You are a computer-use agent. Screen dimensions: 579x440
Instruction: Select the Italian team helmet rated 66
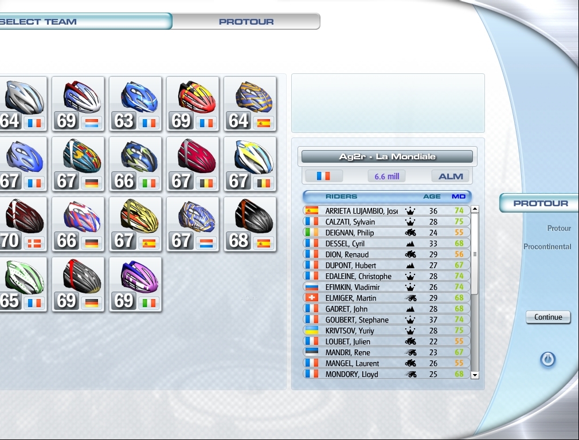[x=135, y=164]
